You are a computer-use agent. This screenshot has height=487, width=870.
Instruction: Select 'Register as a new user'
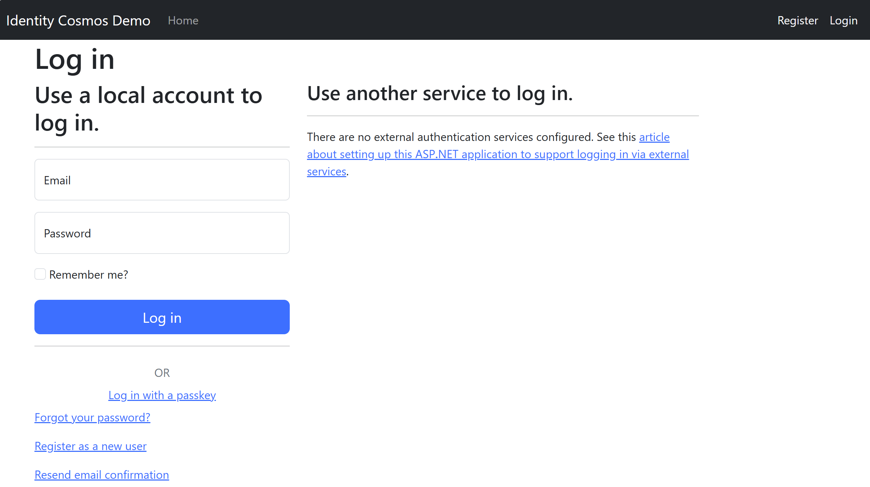pyautogui.click(x=90, y=446)
